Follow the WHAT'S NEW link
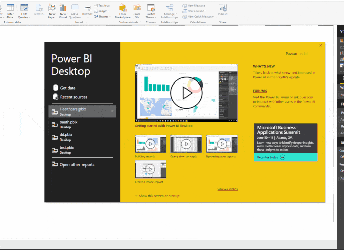Image resolution: width=344 pixels, height=250 pixels. tap(263, 66)
